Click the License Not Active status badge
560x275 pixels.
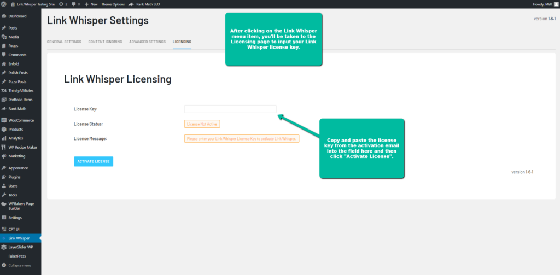(202, 124)
